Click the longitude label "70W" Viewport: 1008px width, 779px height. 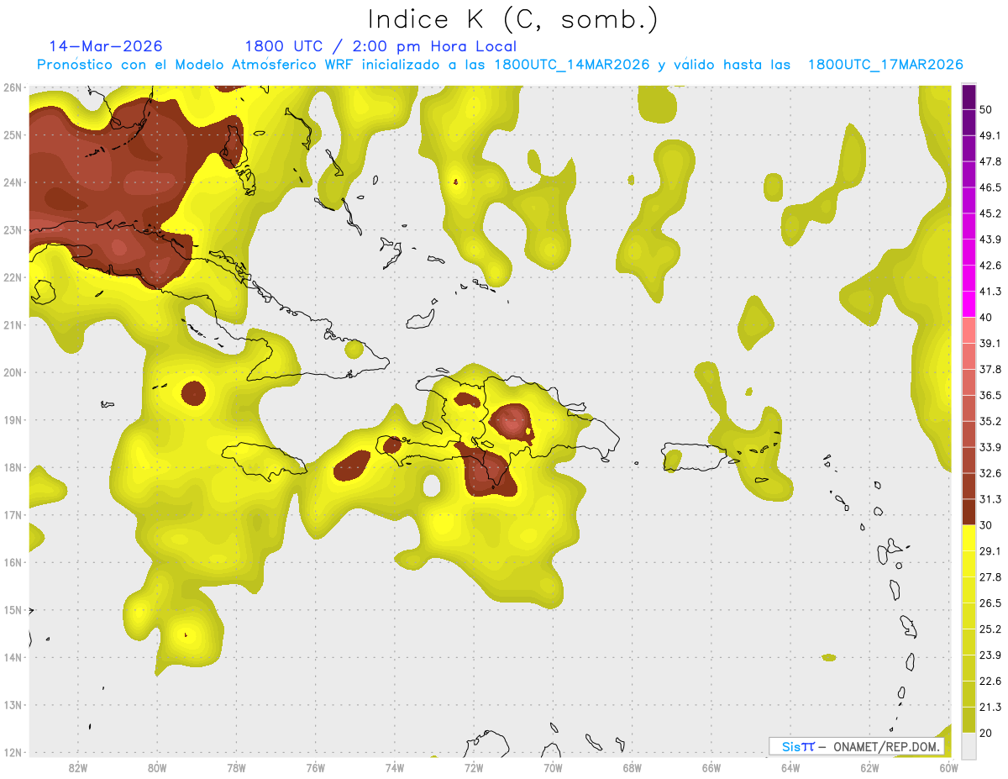(553, 767)
